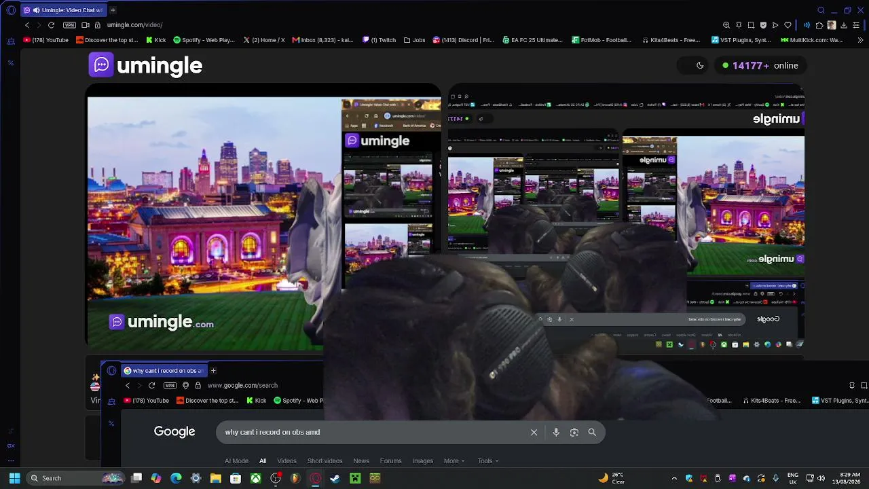Click the Google logo
This screenshot has height=489, width=869.
174,432
